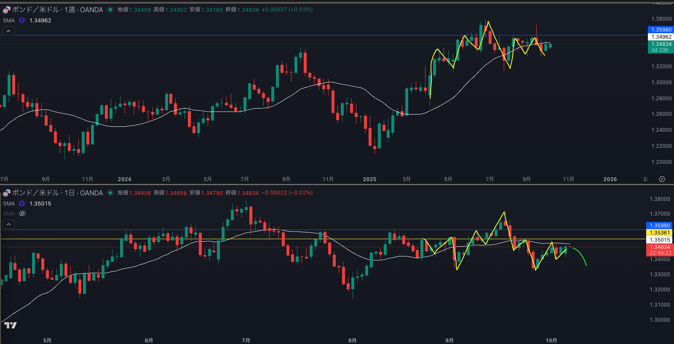Click weekly chart's green market status dot

click(x=110, y=10)
